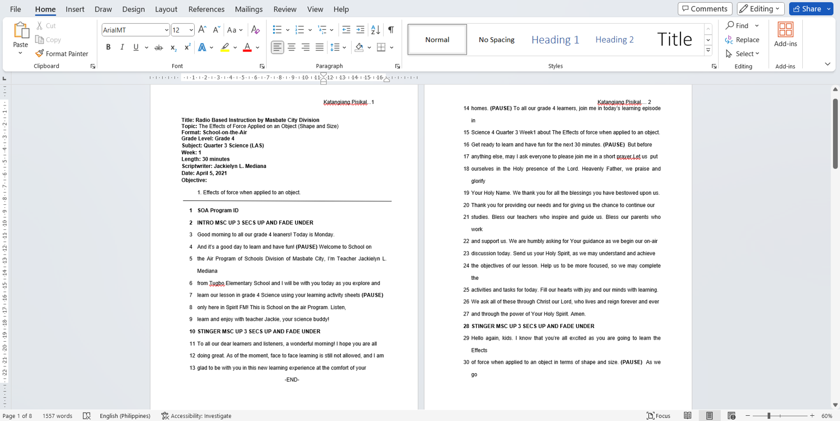The width and height of the screenshot is (840, 421).
Task: Click the Sort icon
Action: click(x=375, y=30)
